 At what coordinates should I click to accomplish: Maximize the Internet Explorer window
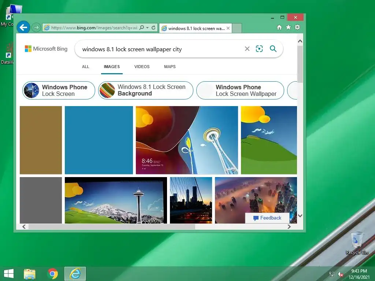click(x=282, y=18)
